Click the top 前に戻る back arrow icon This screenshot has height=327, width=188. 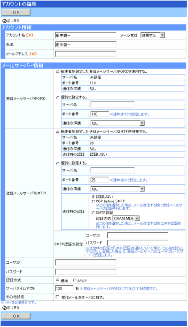(4, 21)
